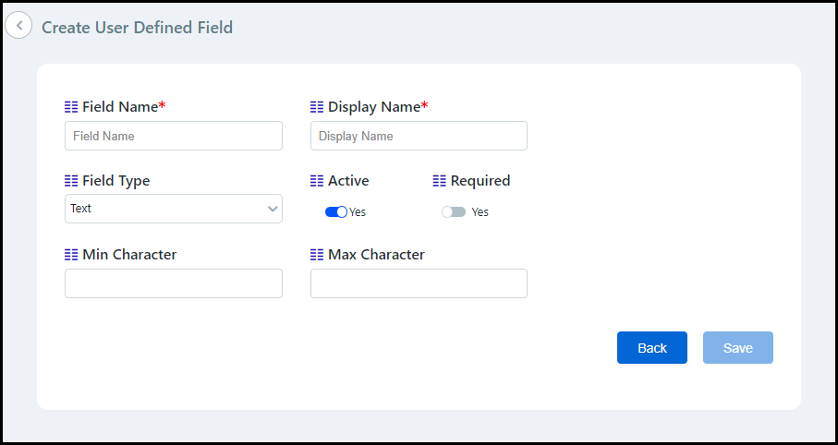Viewport: 838px width, 445px height.
Task: Click the Yes label next to Required toggle
Action: click(480, 212)
